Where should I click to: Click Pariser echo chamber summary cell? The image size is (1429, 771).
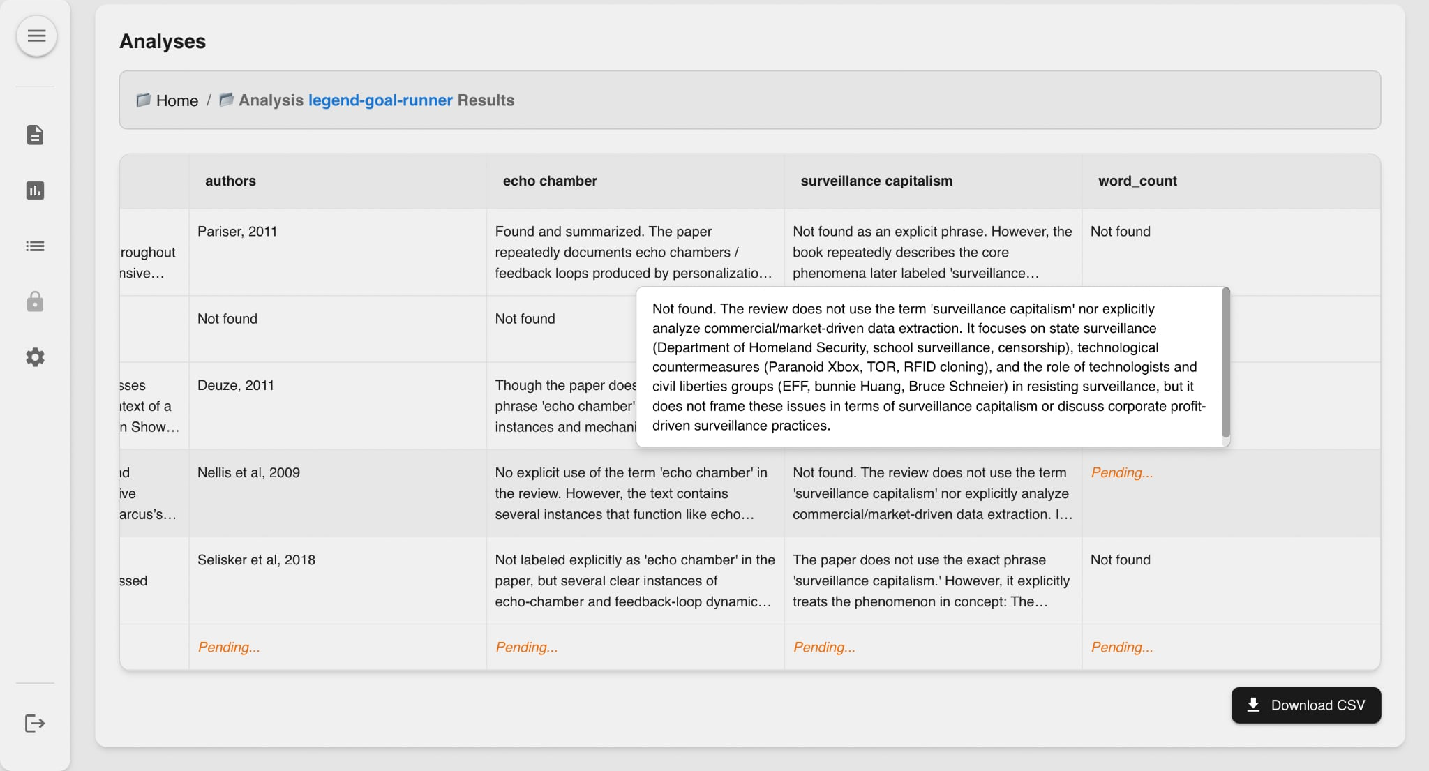(634, 252)
